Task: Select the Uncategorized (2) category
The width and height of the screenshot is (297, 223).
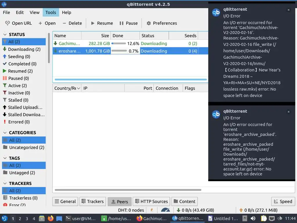Action: tap(24, 147)
